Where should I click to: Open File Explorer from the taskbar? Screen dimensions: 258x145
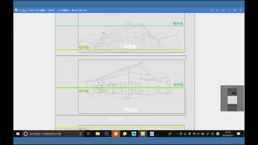point(98,134)
